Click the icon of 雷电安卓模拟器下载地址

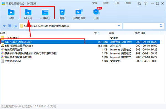2,57
